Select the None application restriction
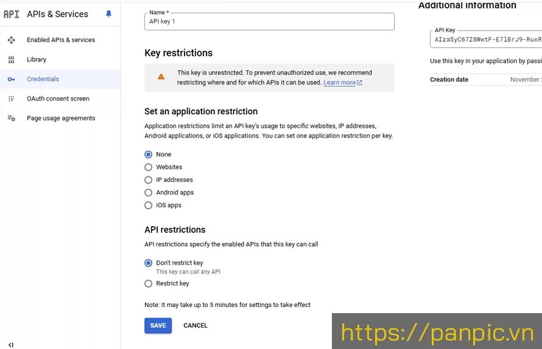Screen dimensions: 542x349 point(149,154)
